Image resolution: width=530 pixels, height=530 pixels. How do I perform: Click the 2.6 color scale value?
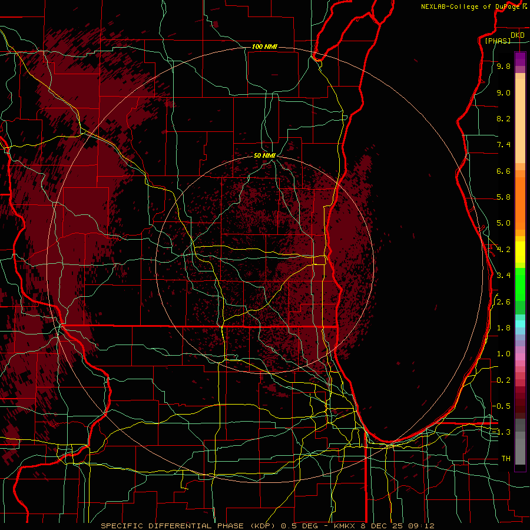pos(503,302)
